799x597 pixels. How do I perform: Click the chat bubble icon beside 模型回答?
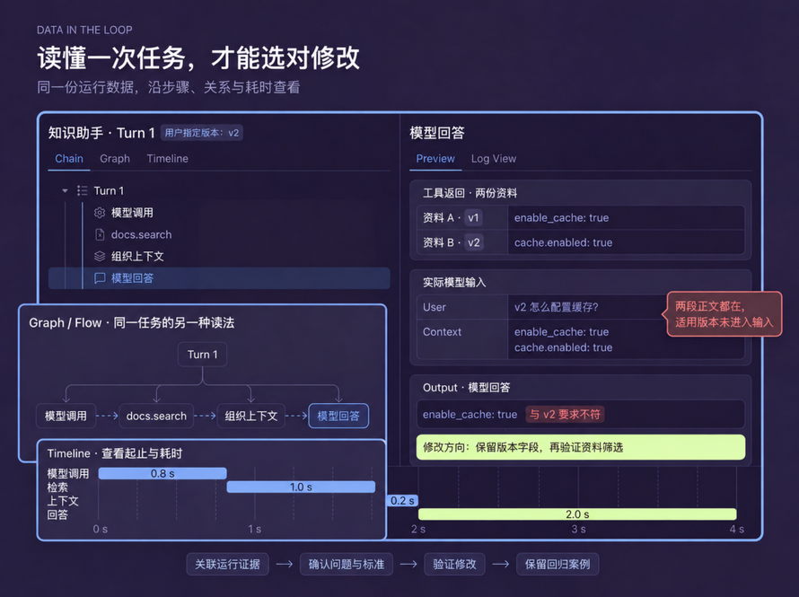[x=100, y=278]
